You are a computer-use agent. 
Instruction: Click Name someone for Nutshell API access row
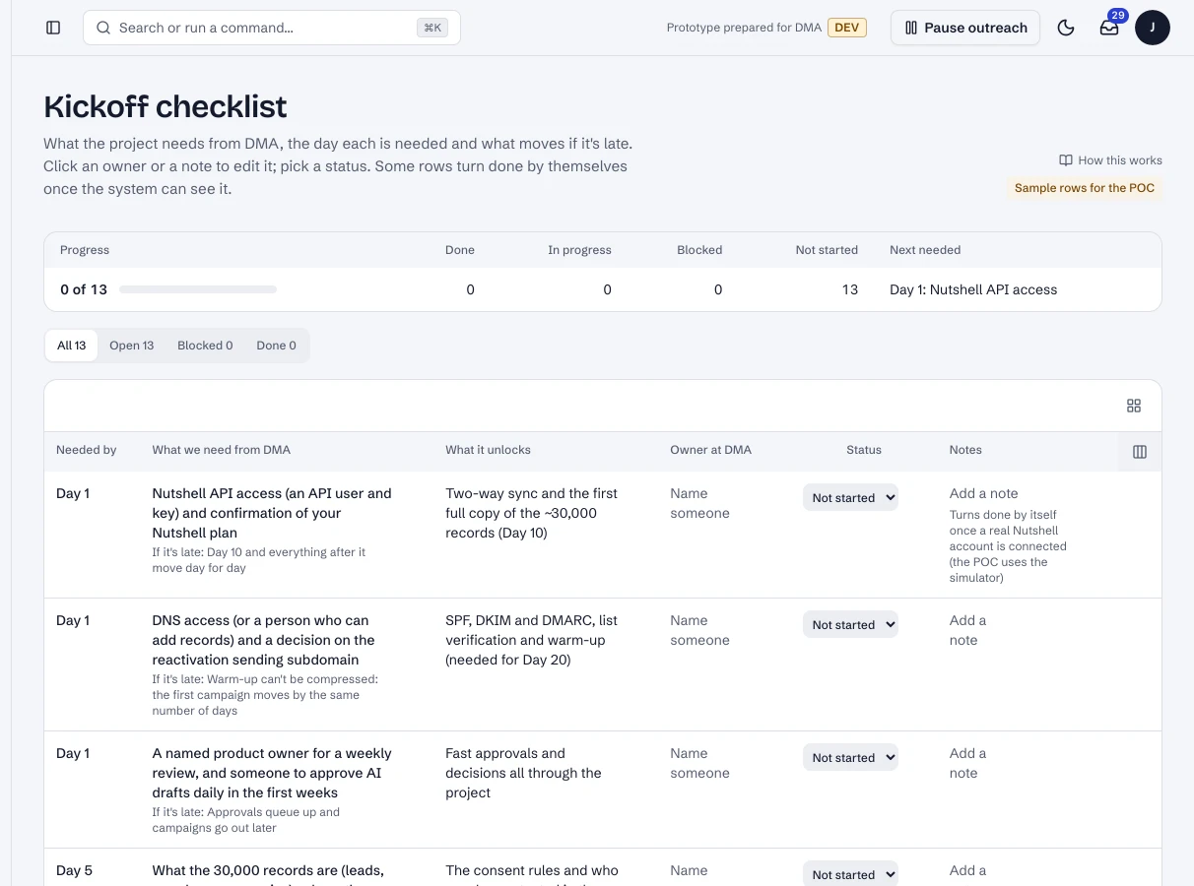click(x=699, y=503)
